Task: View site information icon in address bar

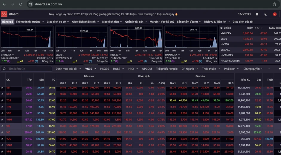Action: pyautogui.click(x=31, y=4)
